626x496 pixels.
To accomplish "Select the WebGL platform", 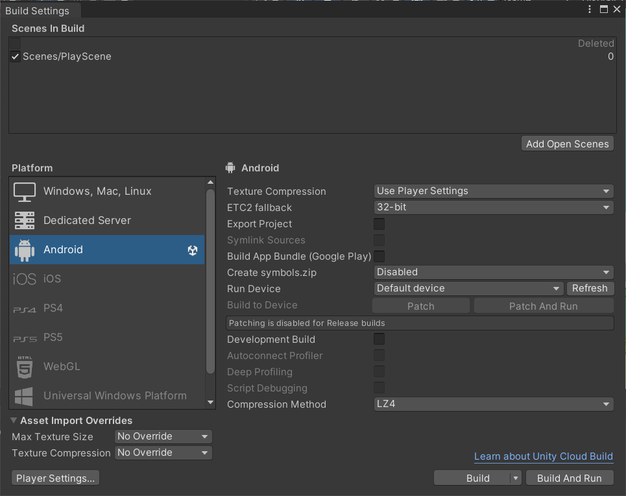I will click(x=106, y=367).
